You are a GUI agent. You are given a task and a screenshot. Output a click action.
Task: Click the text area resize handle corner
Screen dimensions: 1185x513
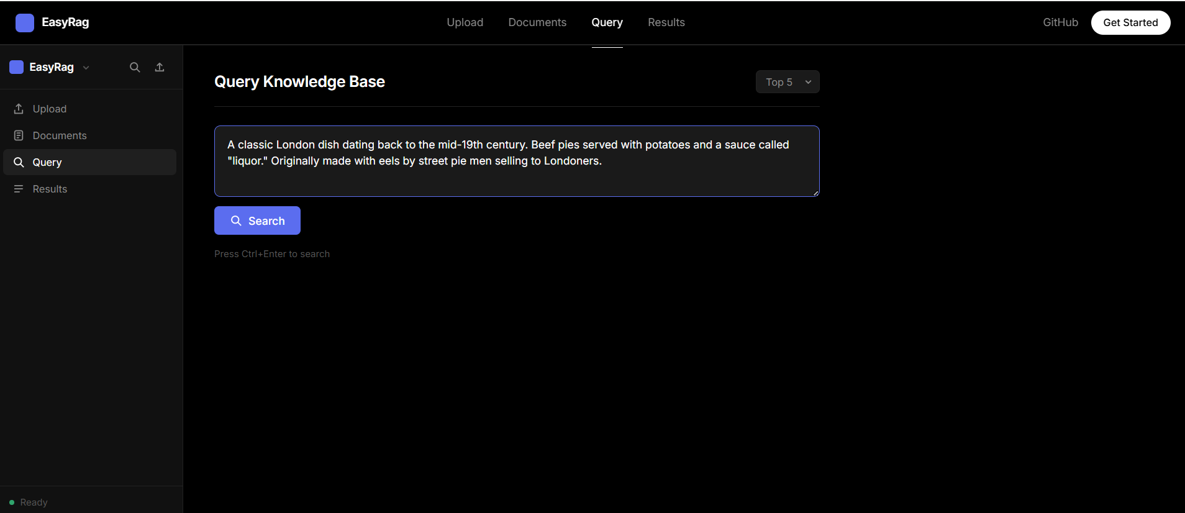(815, 193)
